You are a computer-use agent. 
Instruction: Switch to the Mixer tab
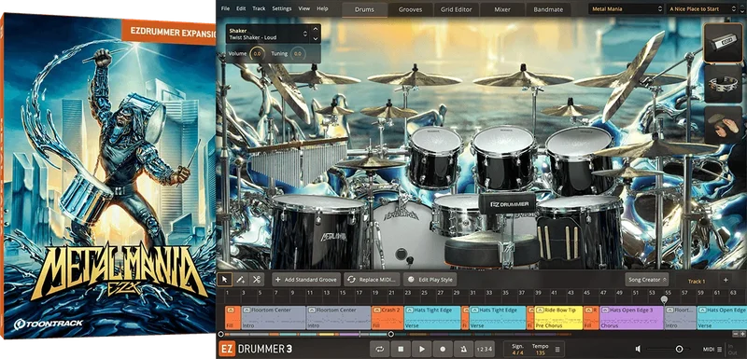pyautogui.click(x=502, y=9)
